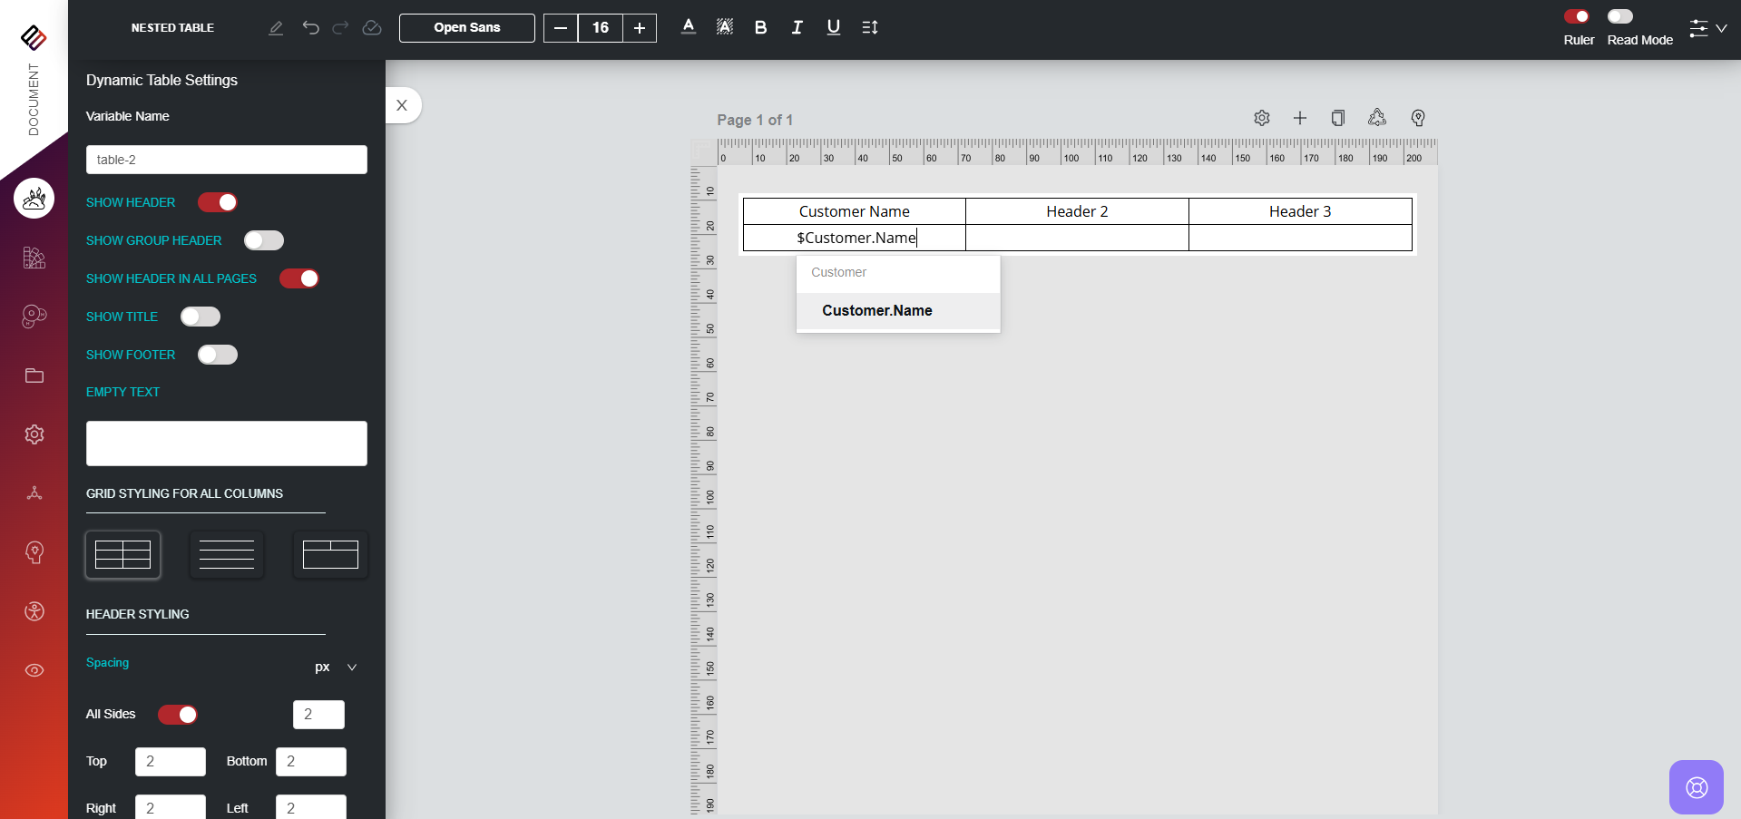The image size is (1741, 819).
Task: Increase font size with plus button
Action: pos(640,28)
